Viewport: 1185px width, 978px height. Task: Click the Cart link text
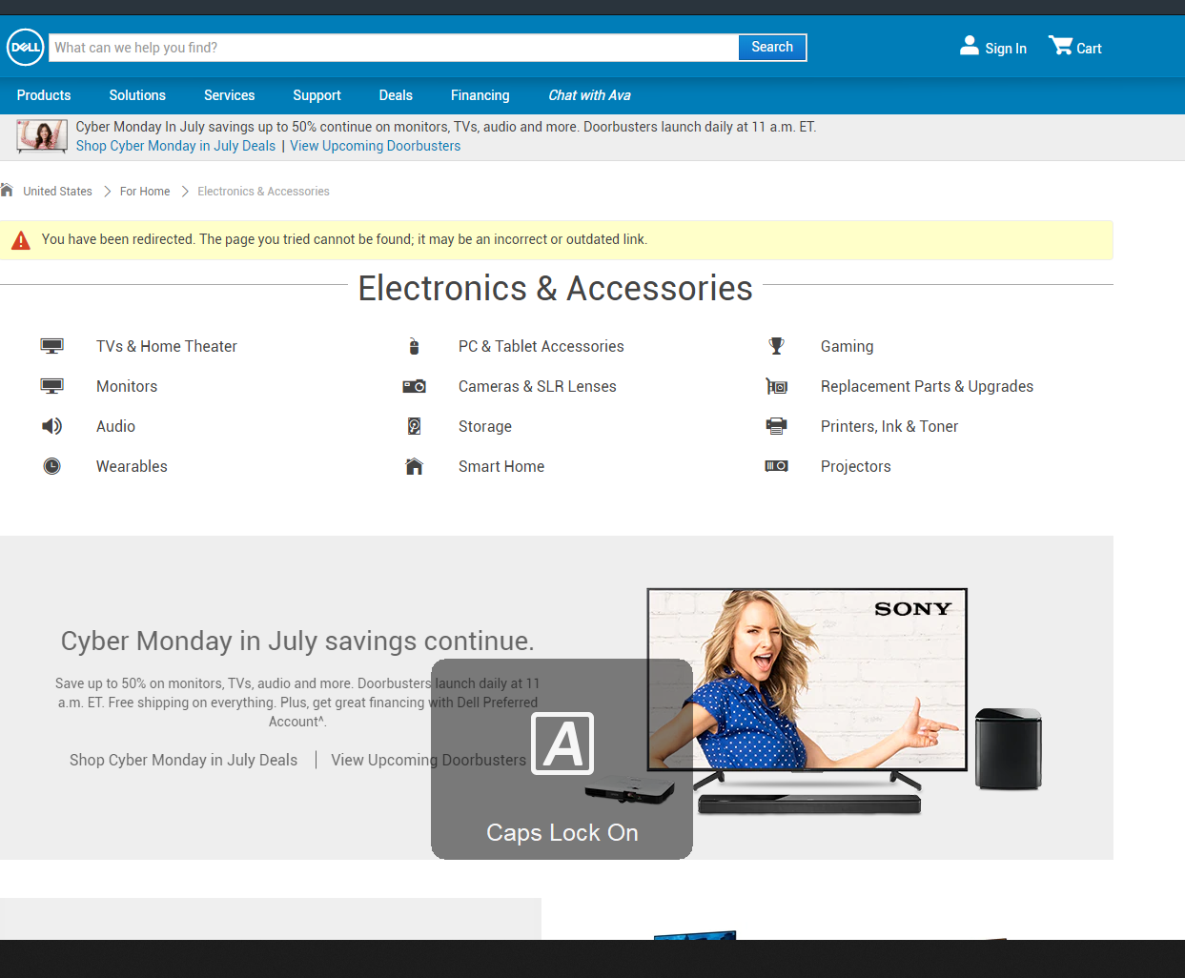[x=1089, y=49]
